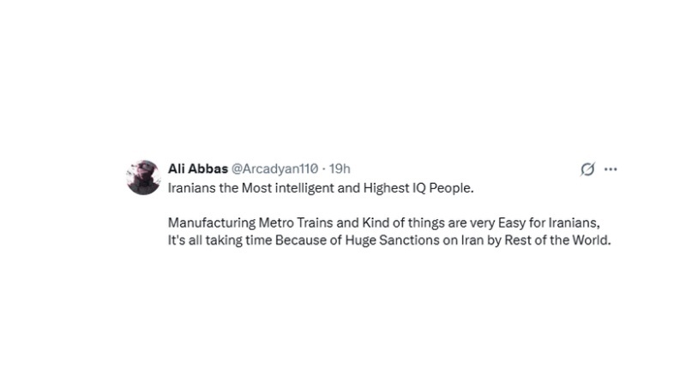Click Ali Abbas's profile avatar
This screenshot has height=385, width=686.
pos(143,177)
